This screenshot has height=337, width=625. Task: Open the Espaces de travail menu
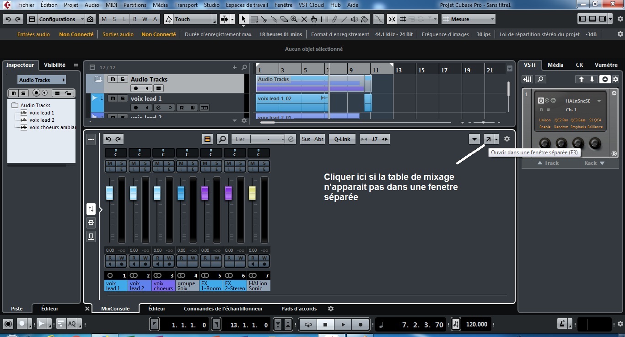coord(247,5)
